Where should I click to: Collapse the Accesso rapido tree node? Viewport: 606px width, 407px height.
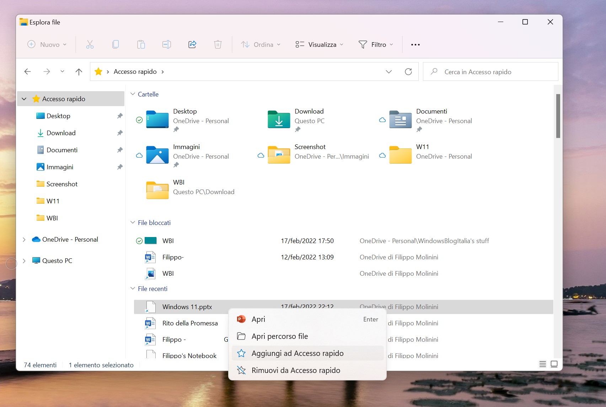(24, 99)
